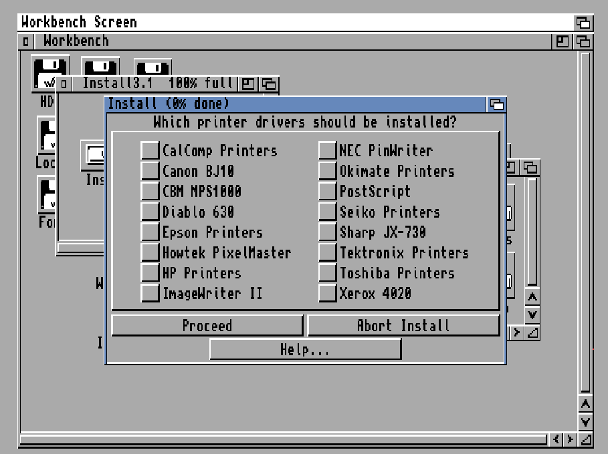Select the second floppy disk icon
The height and width of the screenshot is (454, 608).
pyautogui.click(x=100, y=66)
